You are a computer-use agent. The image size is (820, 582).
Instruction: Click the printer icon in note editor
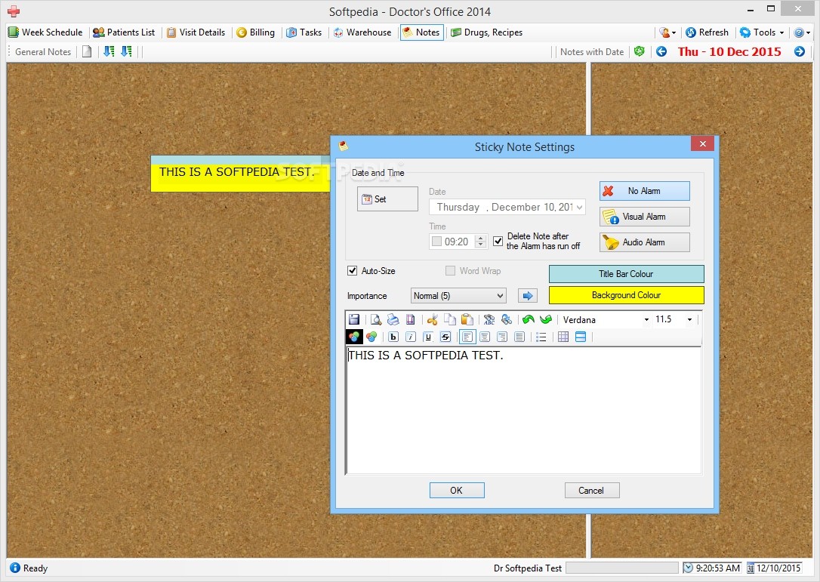pyautogui.click(x=393, y=319)
